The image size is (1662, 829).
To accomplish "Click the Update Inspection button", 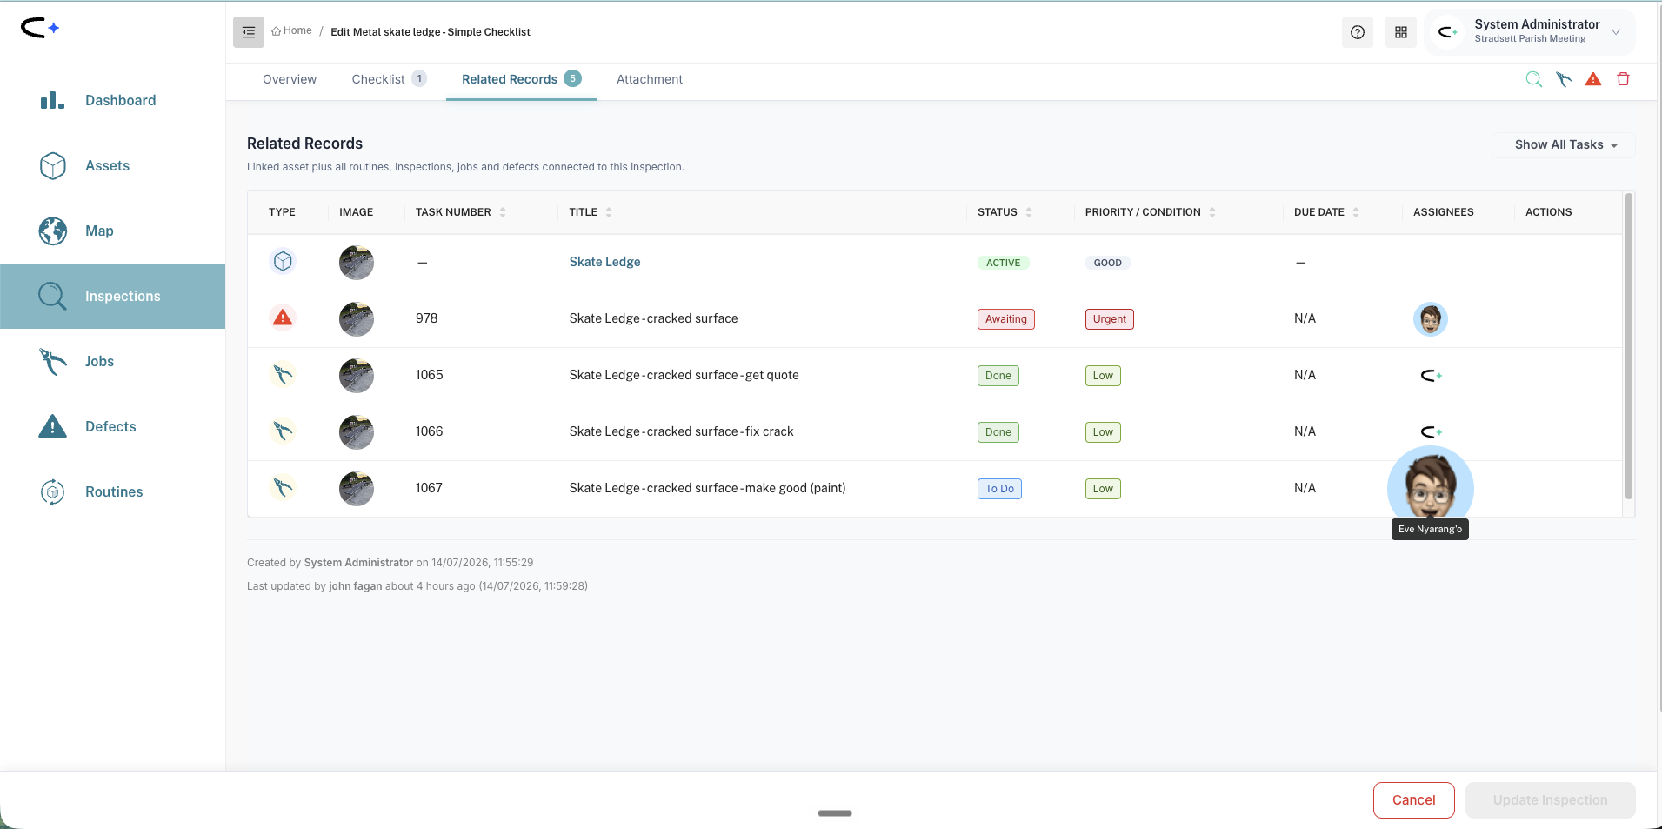I will tap(1550, 800).
